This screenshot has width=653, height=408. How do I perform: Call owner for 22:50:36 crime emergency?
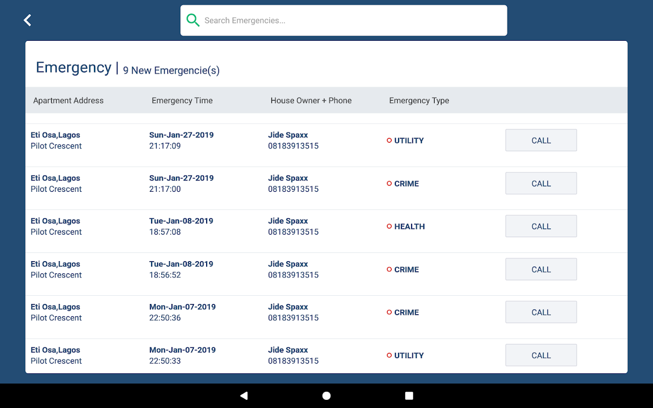pos(541,312)
